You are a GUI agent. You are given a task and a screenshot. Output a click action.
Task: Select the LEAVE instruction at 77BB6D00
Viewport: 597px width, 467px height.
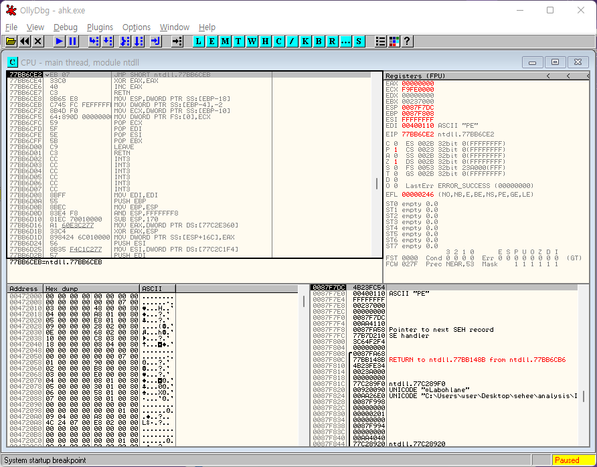coord(189,147)
